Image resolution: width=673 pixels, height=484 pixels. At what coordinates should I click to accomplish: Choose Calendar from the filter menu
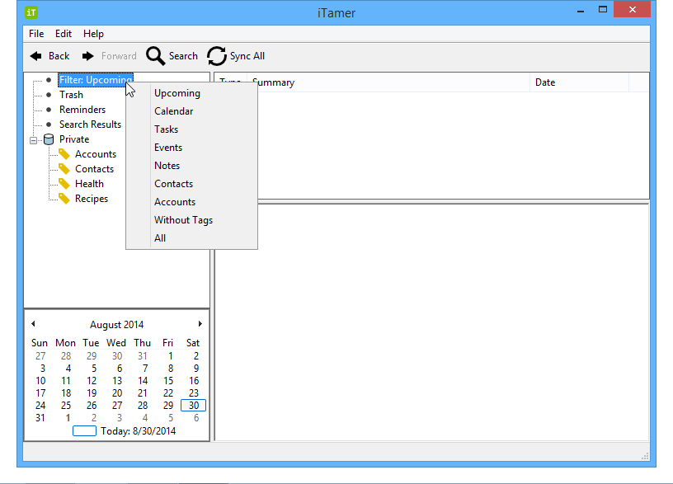coord(192,111)
